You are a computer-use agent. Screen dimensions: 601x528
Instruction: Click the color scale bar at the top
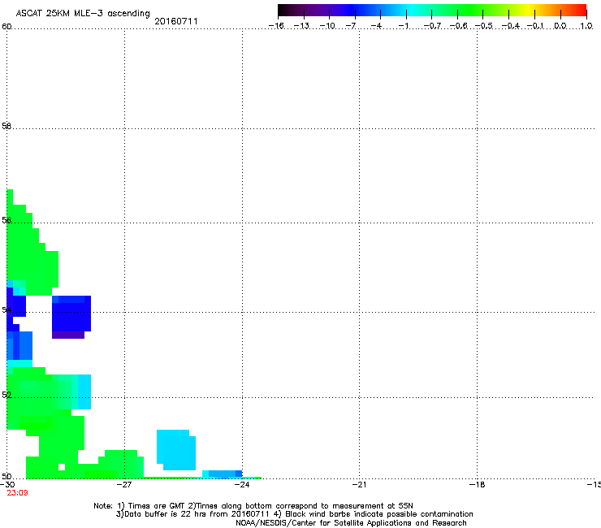pos(432,11)
